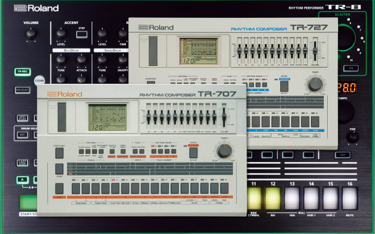Image resolution: width=375 pixels, height=234 pixels.
Task: Turn the TR-727 TEMPO knob
Action: coord(315,84)
